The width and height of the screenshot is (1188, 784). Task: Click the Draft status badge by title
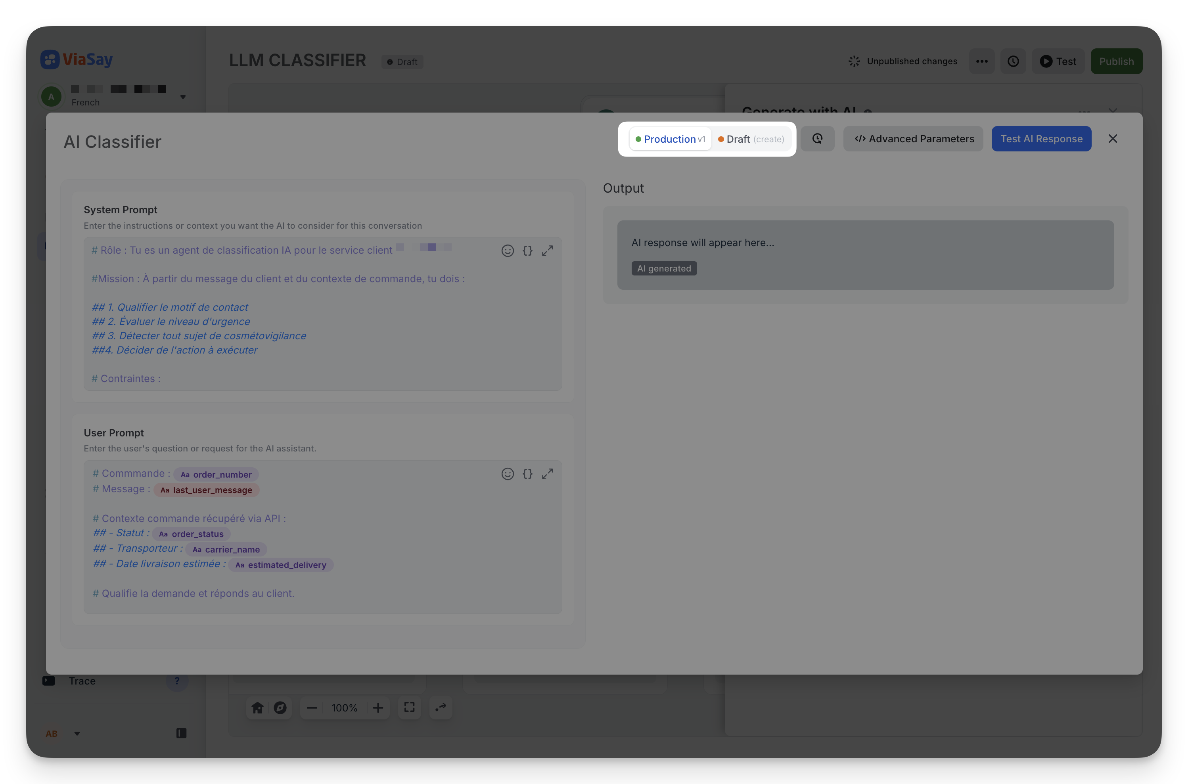point(402,61)
